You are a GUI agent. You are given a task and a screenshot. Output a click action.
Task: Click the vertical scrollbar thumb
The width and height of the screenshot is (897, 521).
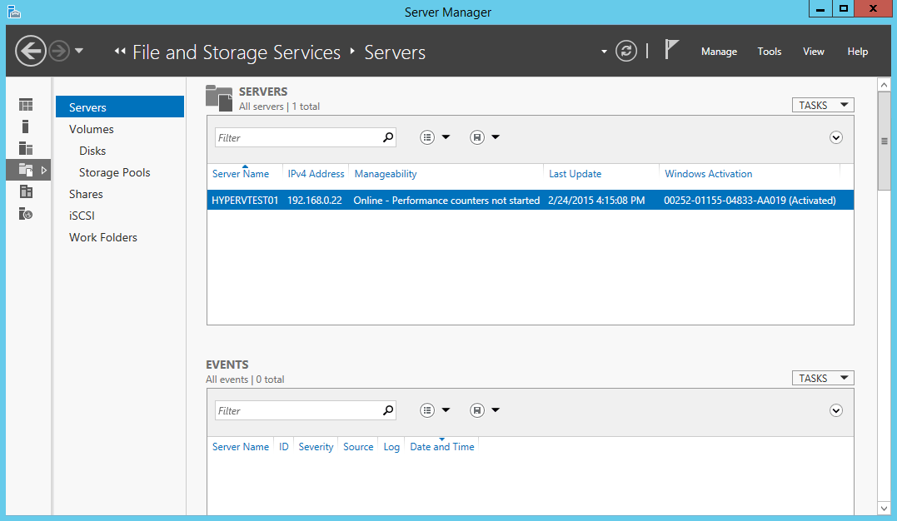point(884,141)
